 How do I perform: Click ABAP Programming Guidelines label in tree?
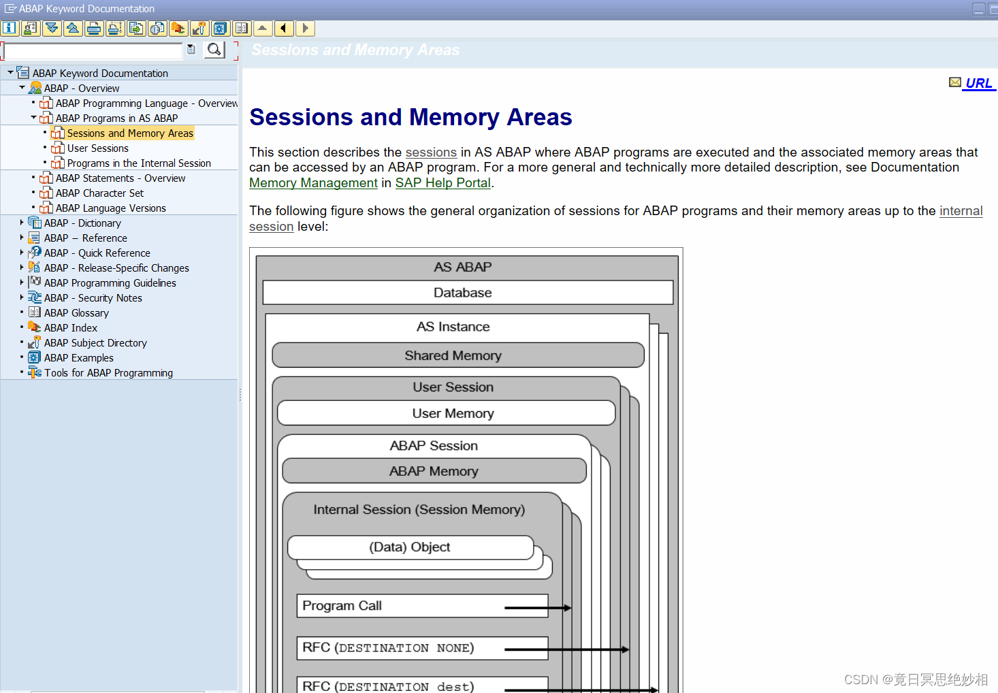[x=110, y=283]
